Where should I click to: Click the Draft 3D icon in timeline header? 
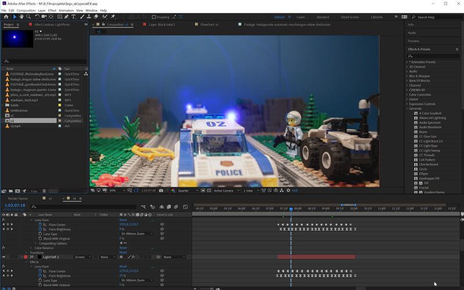pyautogui.click(x=153, y=207)
